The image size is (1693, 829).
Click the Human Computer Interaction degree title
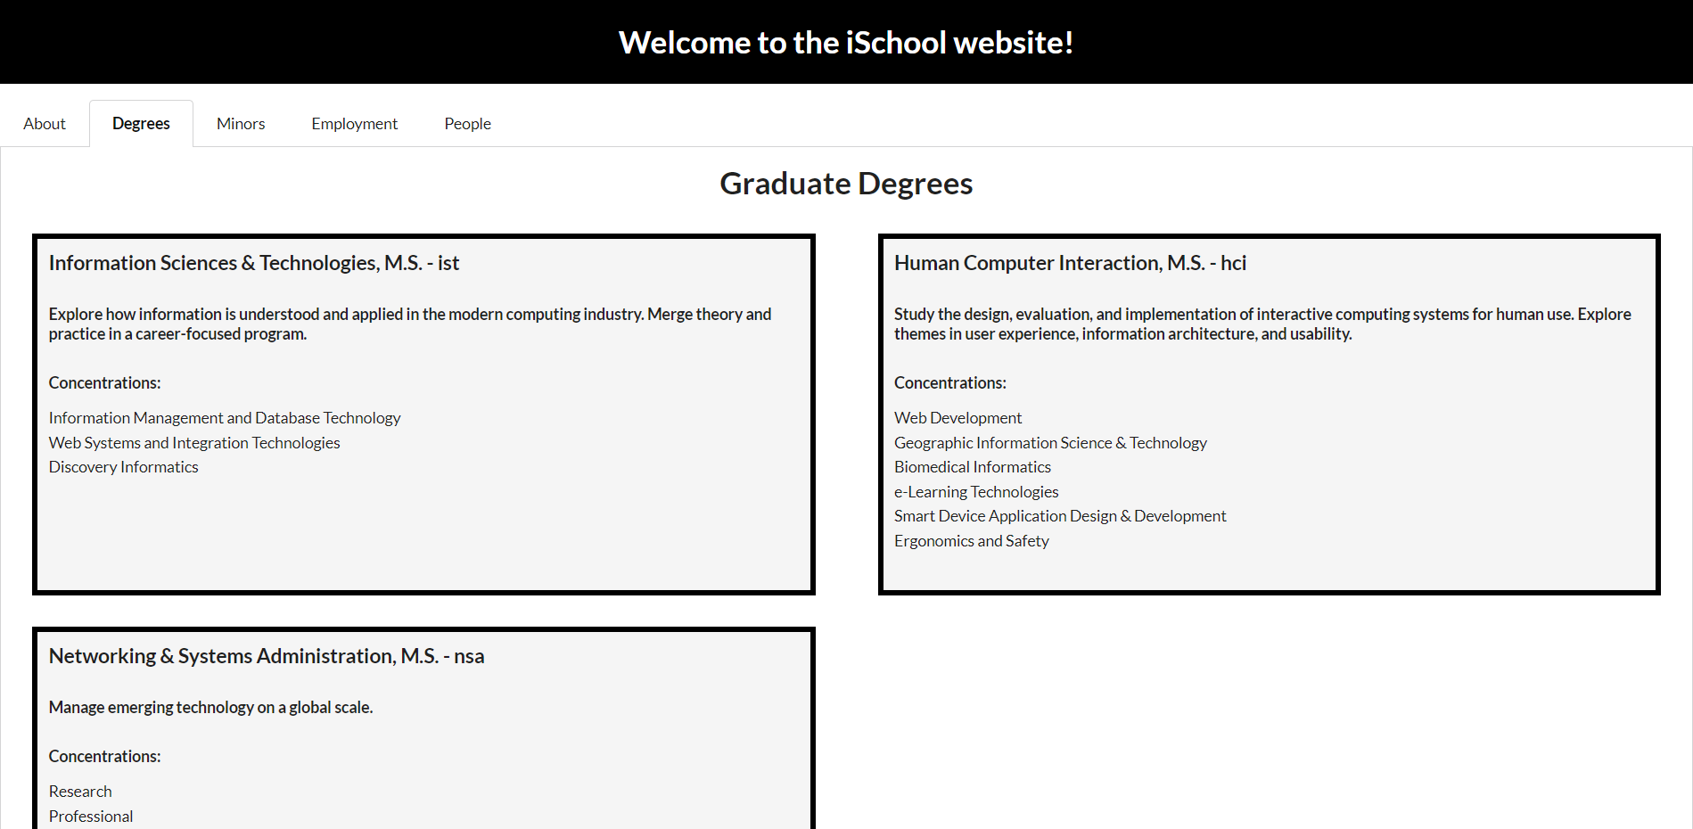[1070, 263]
